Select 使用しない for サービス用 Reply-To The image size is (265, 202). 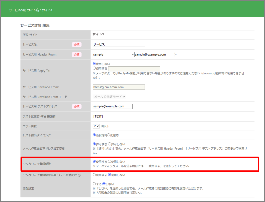coord(94,64)
